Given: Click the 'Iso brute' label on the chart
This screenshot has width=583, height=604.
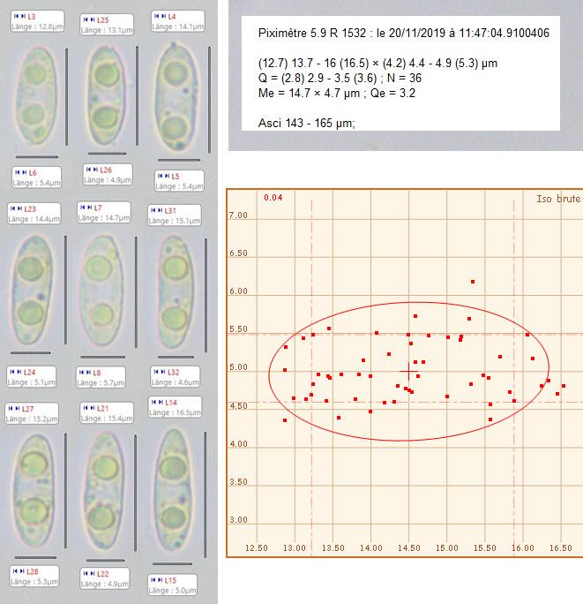Looking at the screenshot, I should (558, 199).
